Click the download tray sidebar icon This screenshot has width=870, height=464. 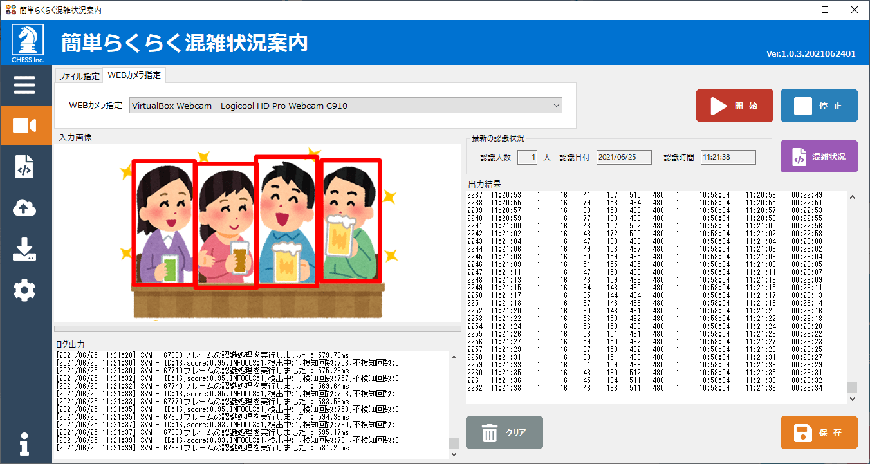24,250
